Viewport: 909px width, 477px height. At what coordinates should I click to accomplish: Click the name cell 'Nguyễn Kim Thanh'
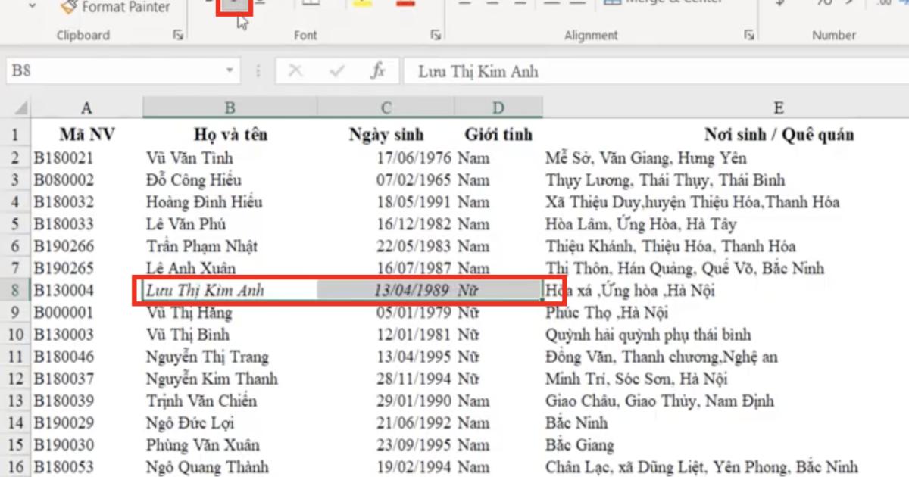230,379
